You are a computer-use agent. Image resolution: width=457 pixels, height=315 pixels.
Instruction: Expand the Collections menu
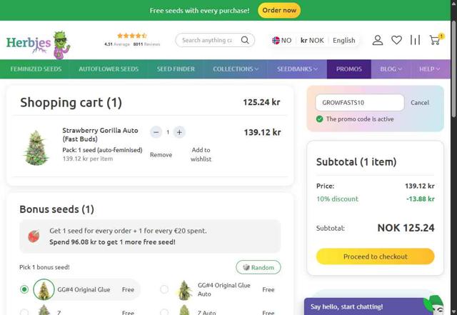coord(235,69)
